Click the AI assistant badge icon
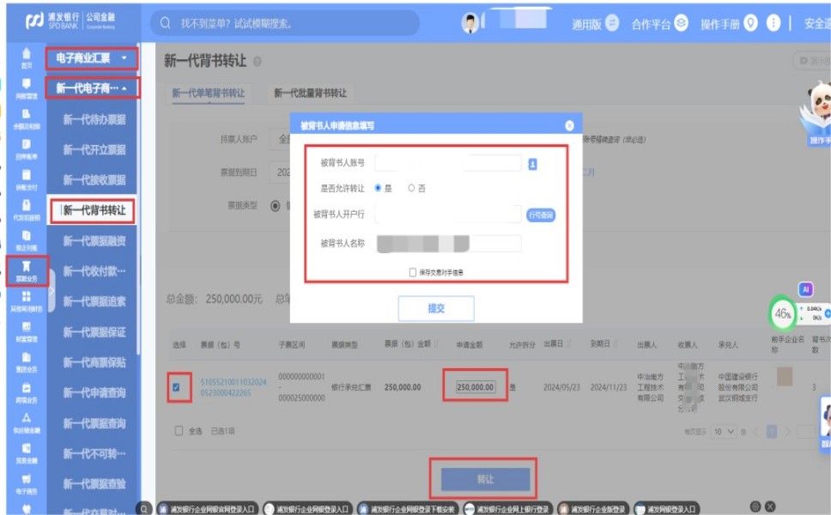This screenshot has width=831, height=515. pyautogui.click(x=805, y=289)
